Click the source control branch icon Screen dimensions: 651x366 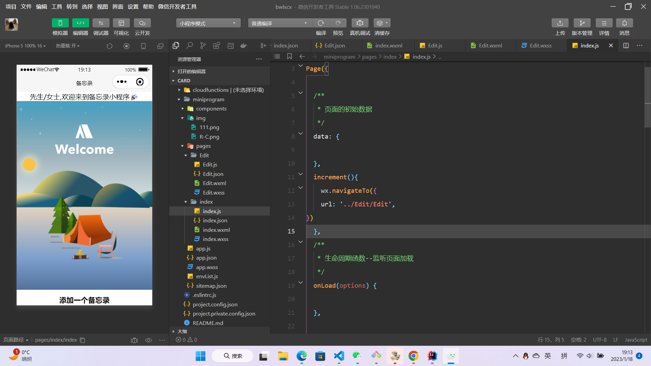203,45
